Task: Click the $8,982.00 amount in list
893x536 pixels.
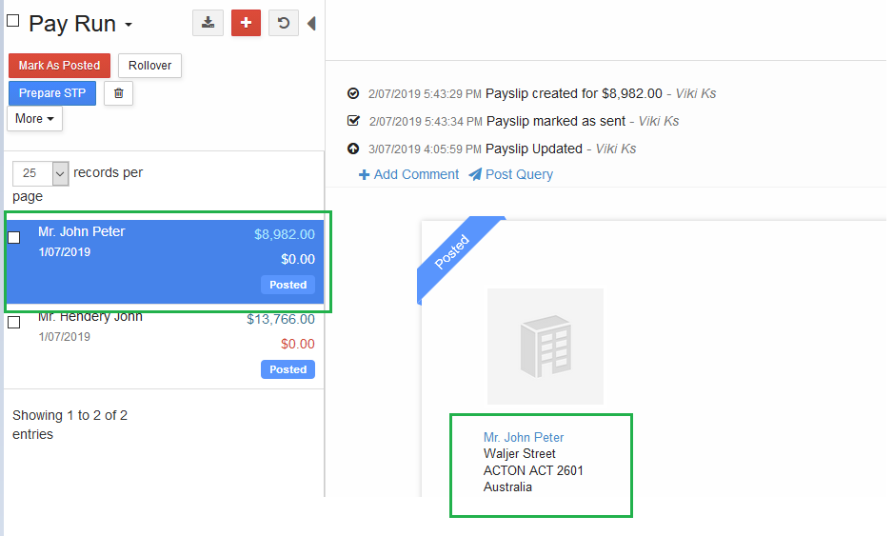Action: [x=285, y=234]
